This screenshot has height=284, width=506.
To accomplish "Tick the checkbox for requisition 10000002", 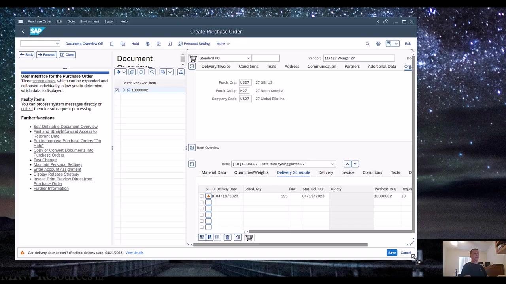I will coord(117,90).
